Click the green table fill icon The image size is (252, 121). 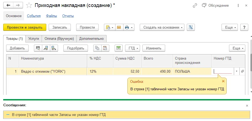(x=119, y=48)
